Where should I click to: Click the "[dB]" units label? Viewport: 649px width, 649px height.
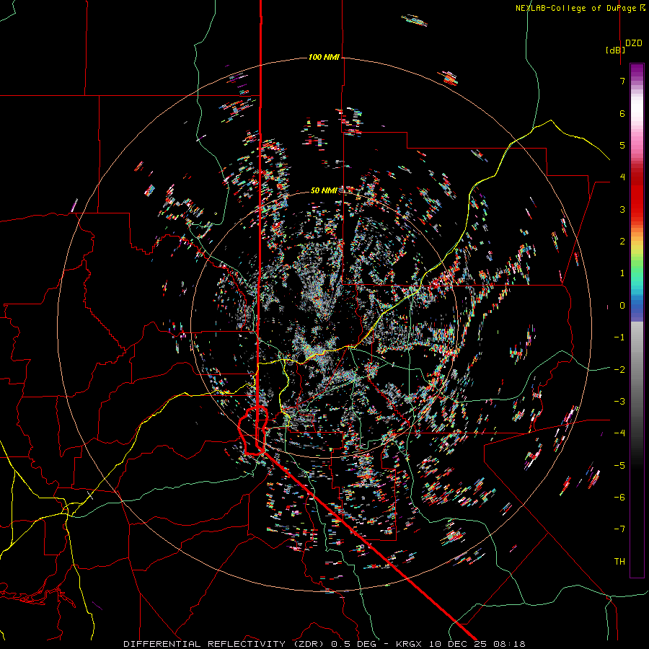[x=616, y=50]
